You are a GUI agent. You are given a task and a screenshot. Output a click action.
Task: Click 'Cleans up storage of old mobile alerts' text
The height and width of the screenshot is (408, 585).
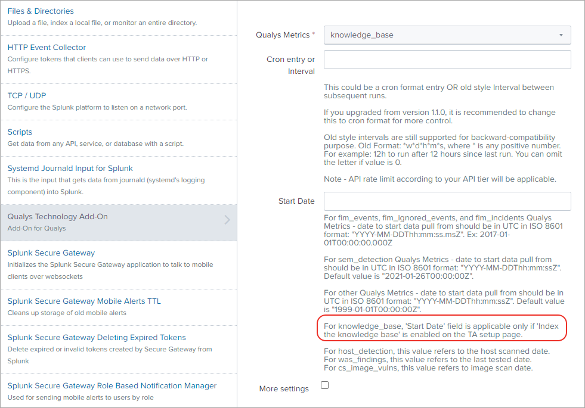point(67,313)
